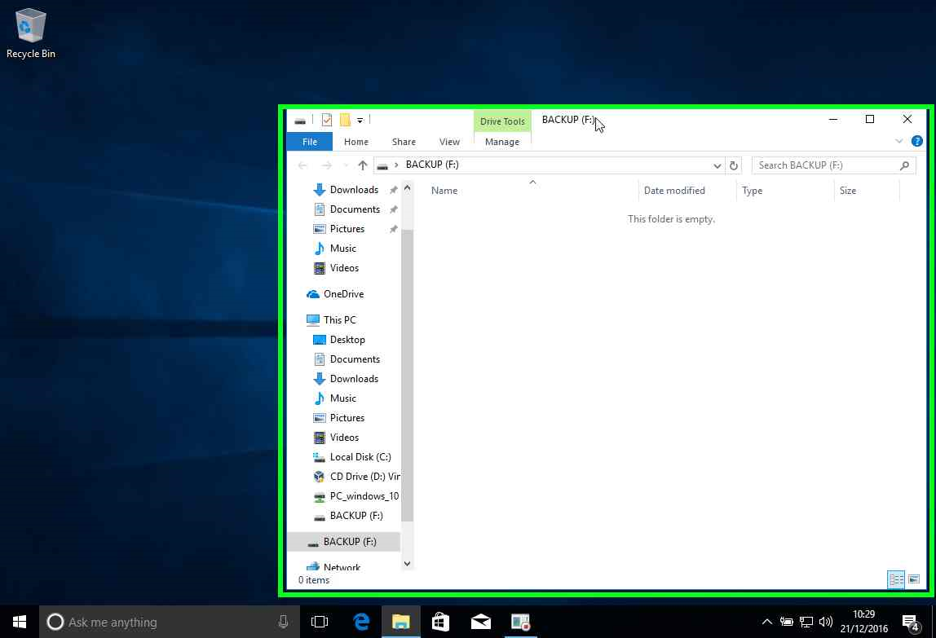936x638 pixels.
Task: Click the Back navigation arrow
Action: point(302,165)
